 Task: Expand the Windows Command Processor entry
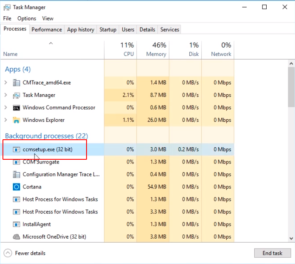[x=6, y=108]
